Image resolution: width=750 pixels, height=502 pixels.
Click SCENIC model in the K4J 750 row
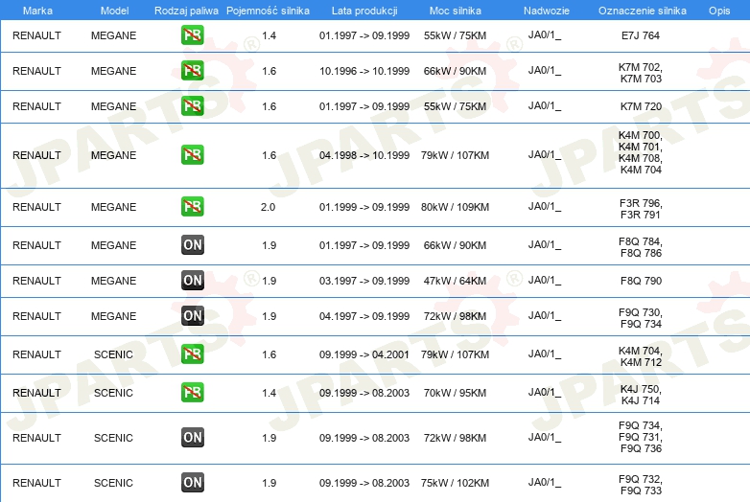113,393
